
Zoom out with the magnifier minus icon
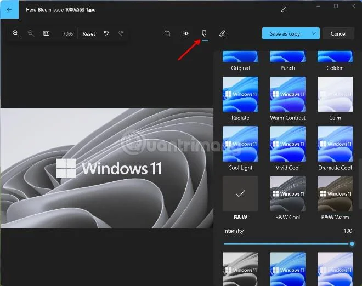31,33
